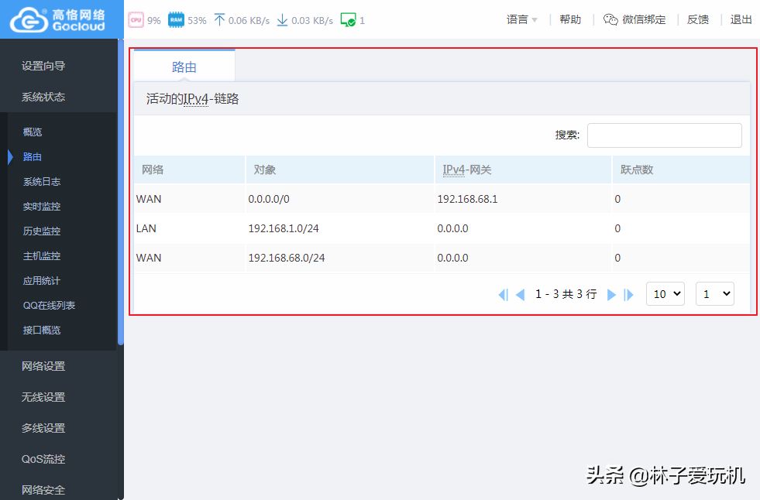Open 概览 in the sidebar
The height and width of the screenshot is (500, 760).
33,132
